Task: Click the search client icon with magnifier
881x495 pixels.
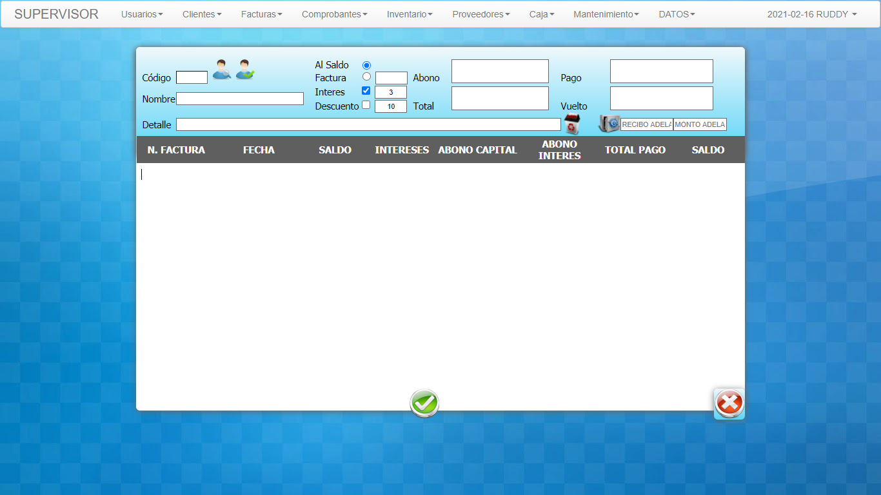Action: 222,69
